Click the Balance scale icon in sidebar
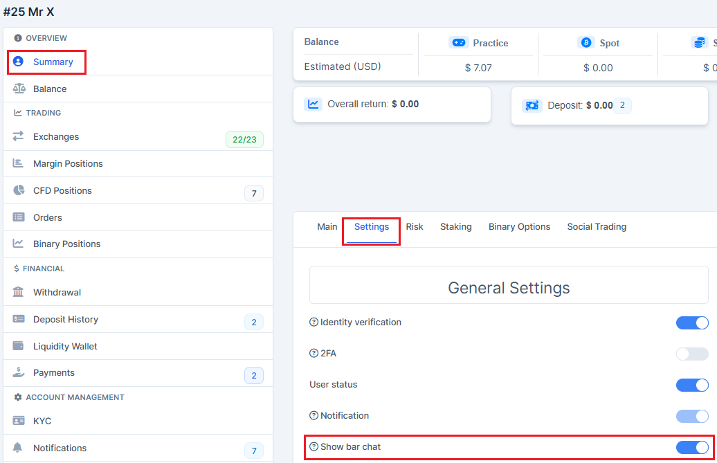 click(19, 89)
